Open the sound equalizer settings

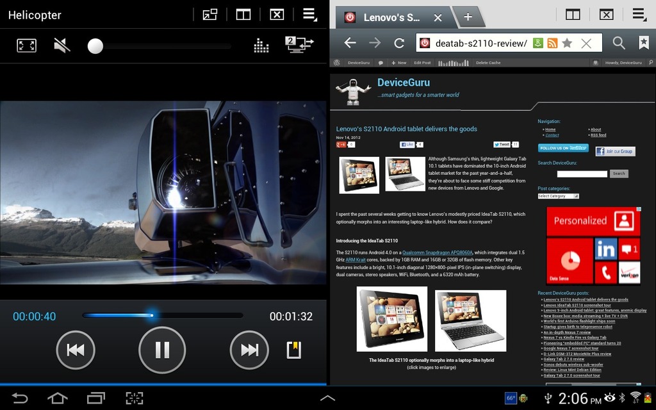[261, 45]
